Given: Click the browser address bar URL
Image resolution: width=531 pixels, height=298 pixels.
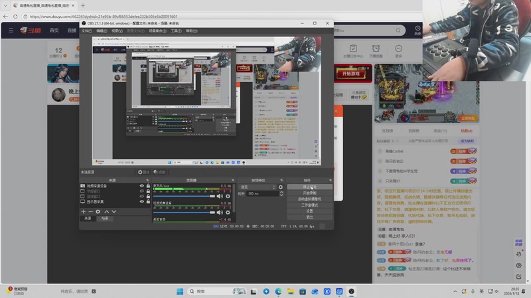Looking at the screenshot, I should click(x=104, y=16).
